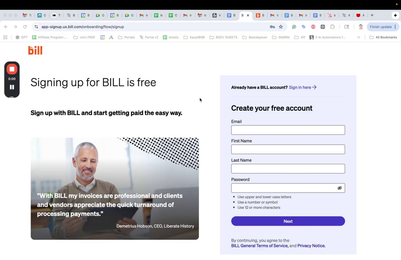The width and height of the screenshot is (401, 260).
Task: Open the saved passwords key icon
Action: 272,27
